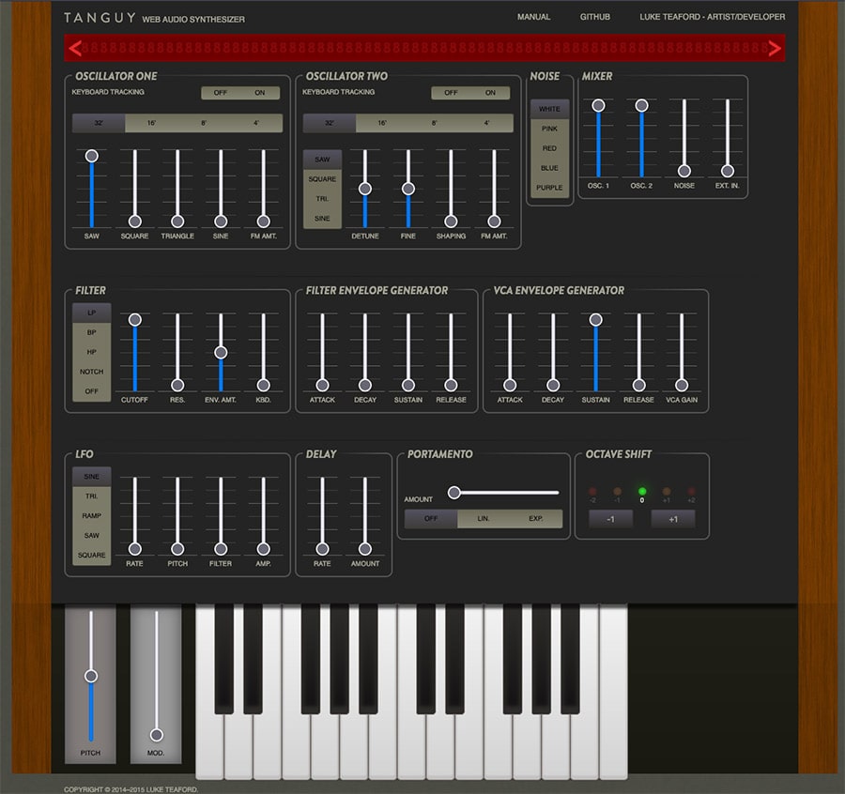This screenshot has width=845, height=794.
Task: Set Oscillator One range to 8'
Action: point(204,123)
